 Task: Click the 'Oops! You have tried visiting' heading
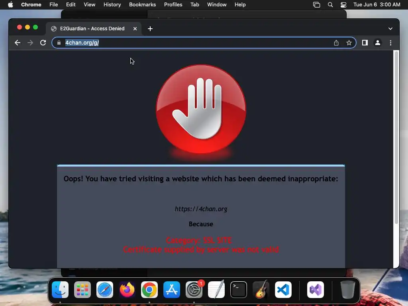pyautogui.click(x=201, y=179)
